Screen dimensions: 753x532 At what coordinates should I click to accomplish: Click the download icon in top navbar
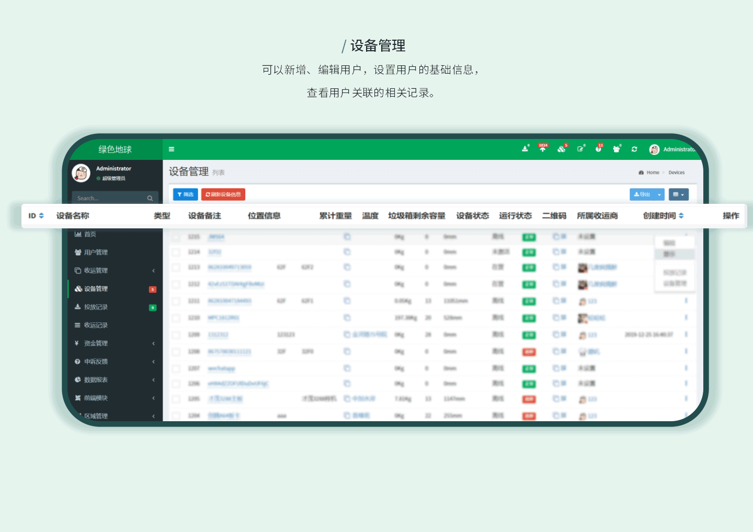tap(525, 149)
